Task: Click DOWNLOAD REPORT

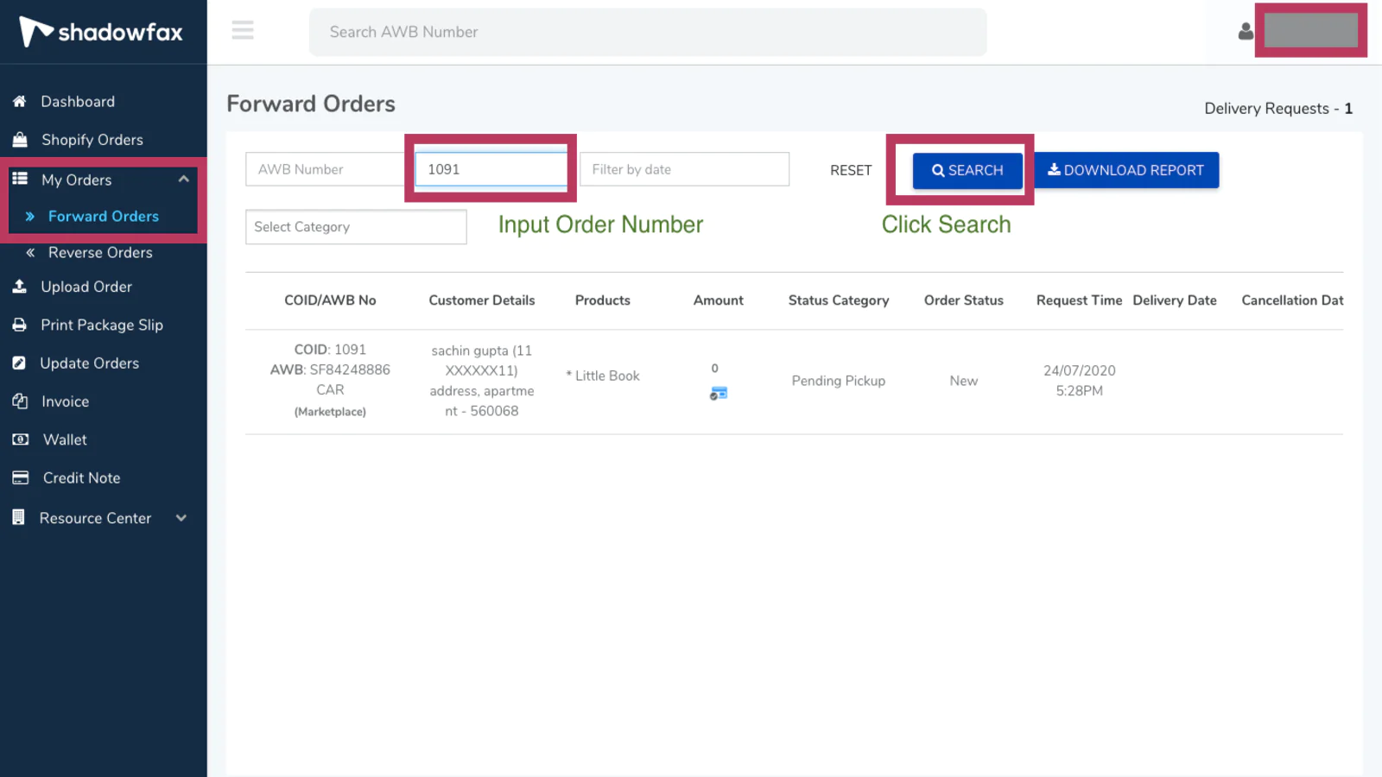Action: pos(1126,170)
